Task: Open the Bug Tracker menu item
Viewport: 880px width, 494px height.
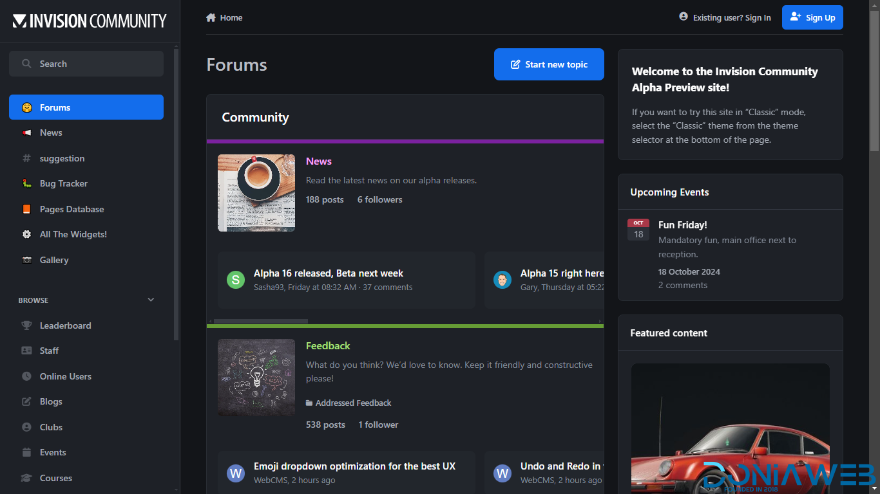Action: [x=86, y=183]
